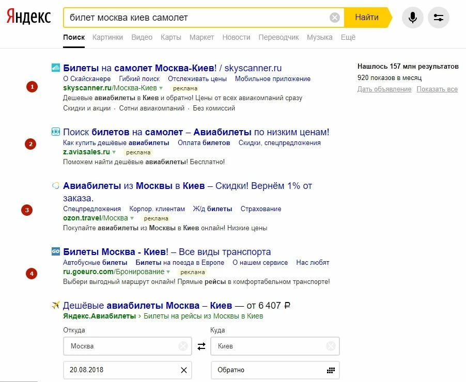Open О нашем сервисе sitelink
The image size is (466, 382).
(x=260, y=263)
